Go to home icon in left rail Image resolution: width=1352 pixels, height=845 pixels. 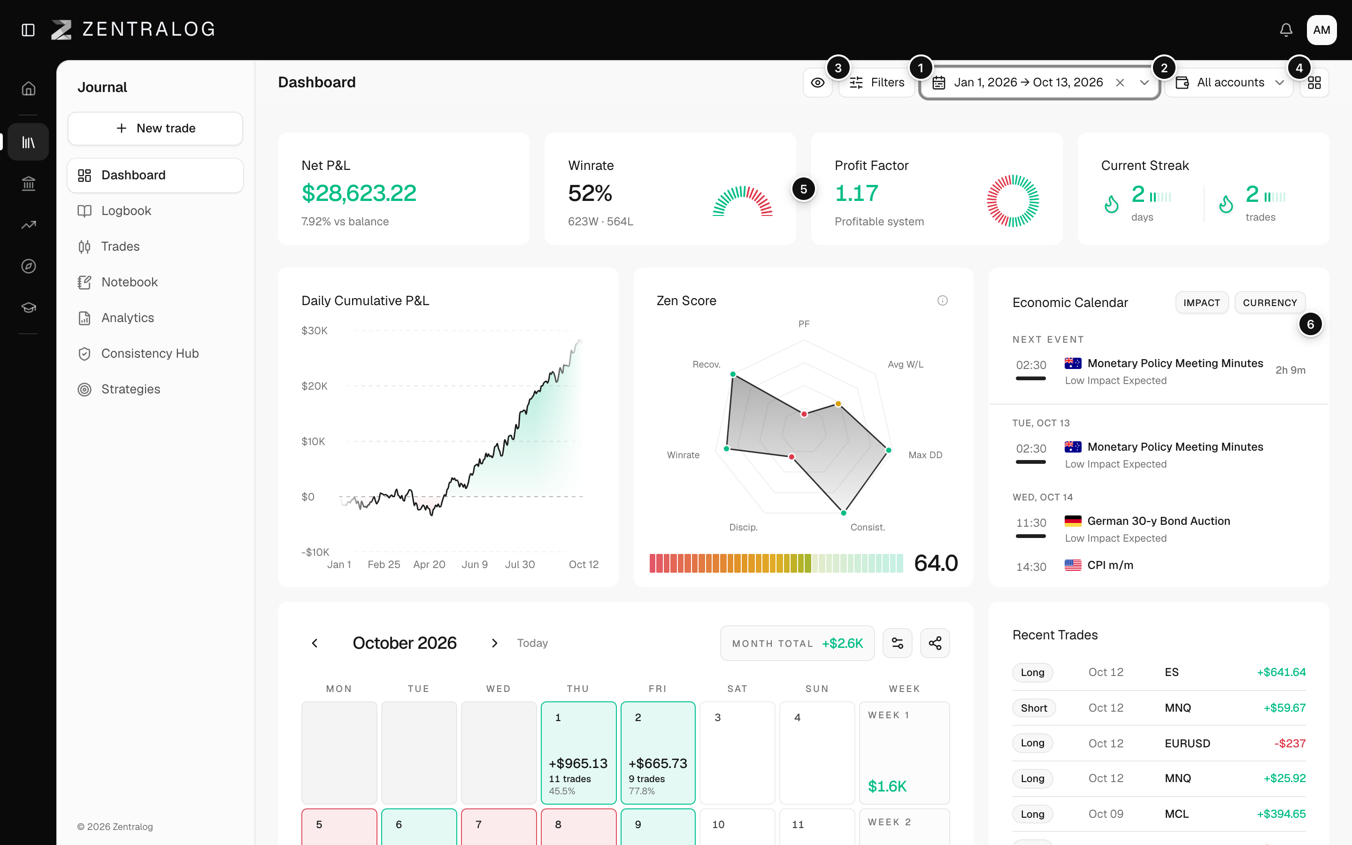29,88
